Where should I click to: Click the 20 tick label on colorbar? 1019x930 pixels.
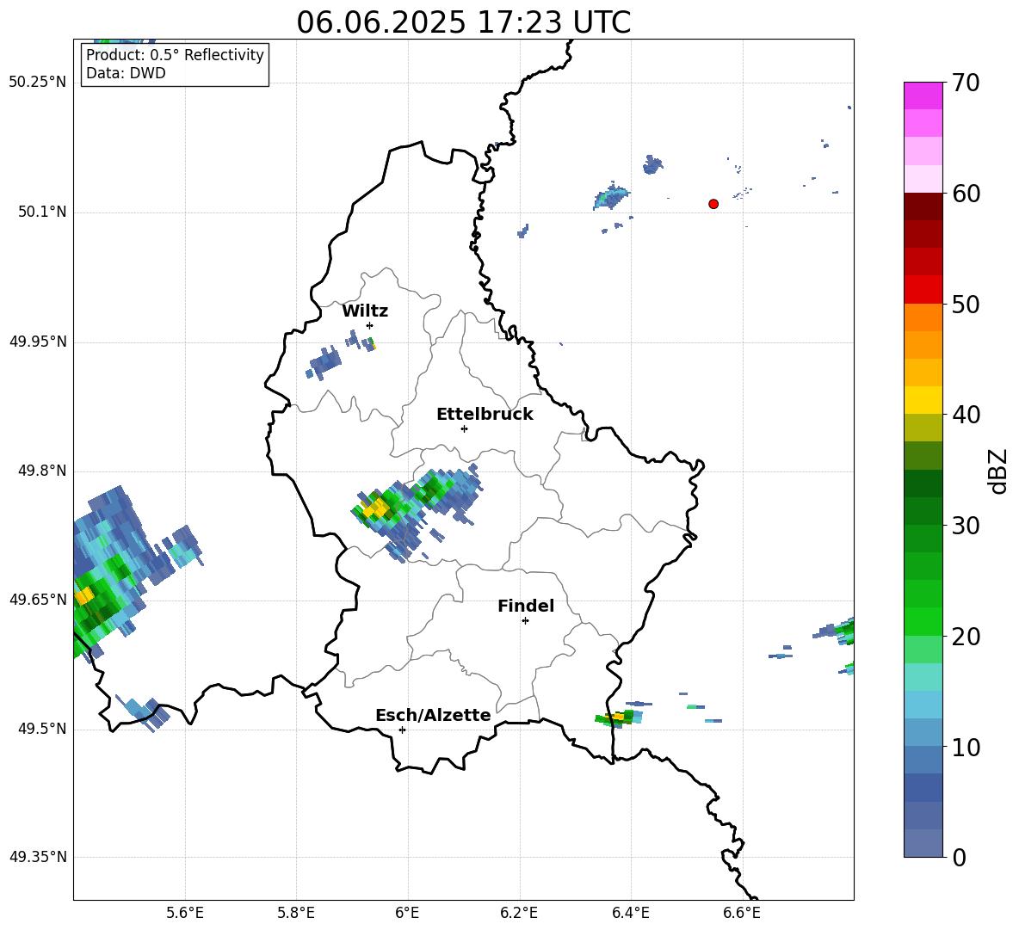[x=965, y=636]
